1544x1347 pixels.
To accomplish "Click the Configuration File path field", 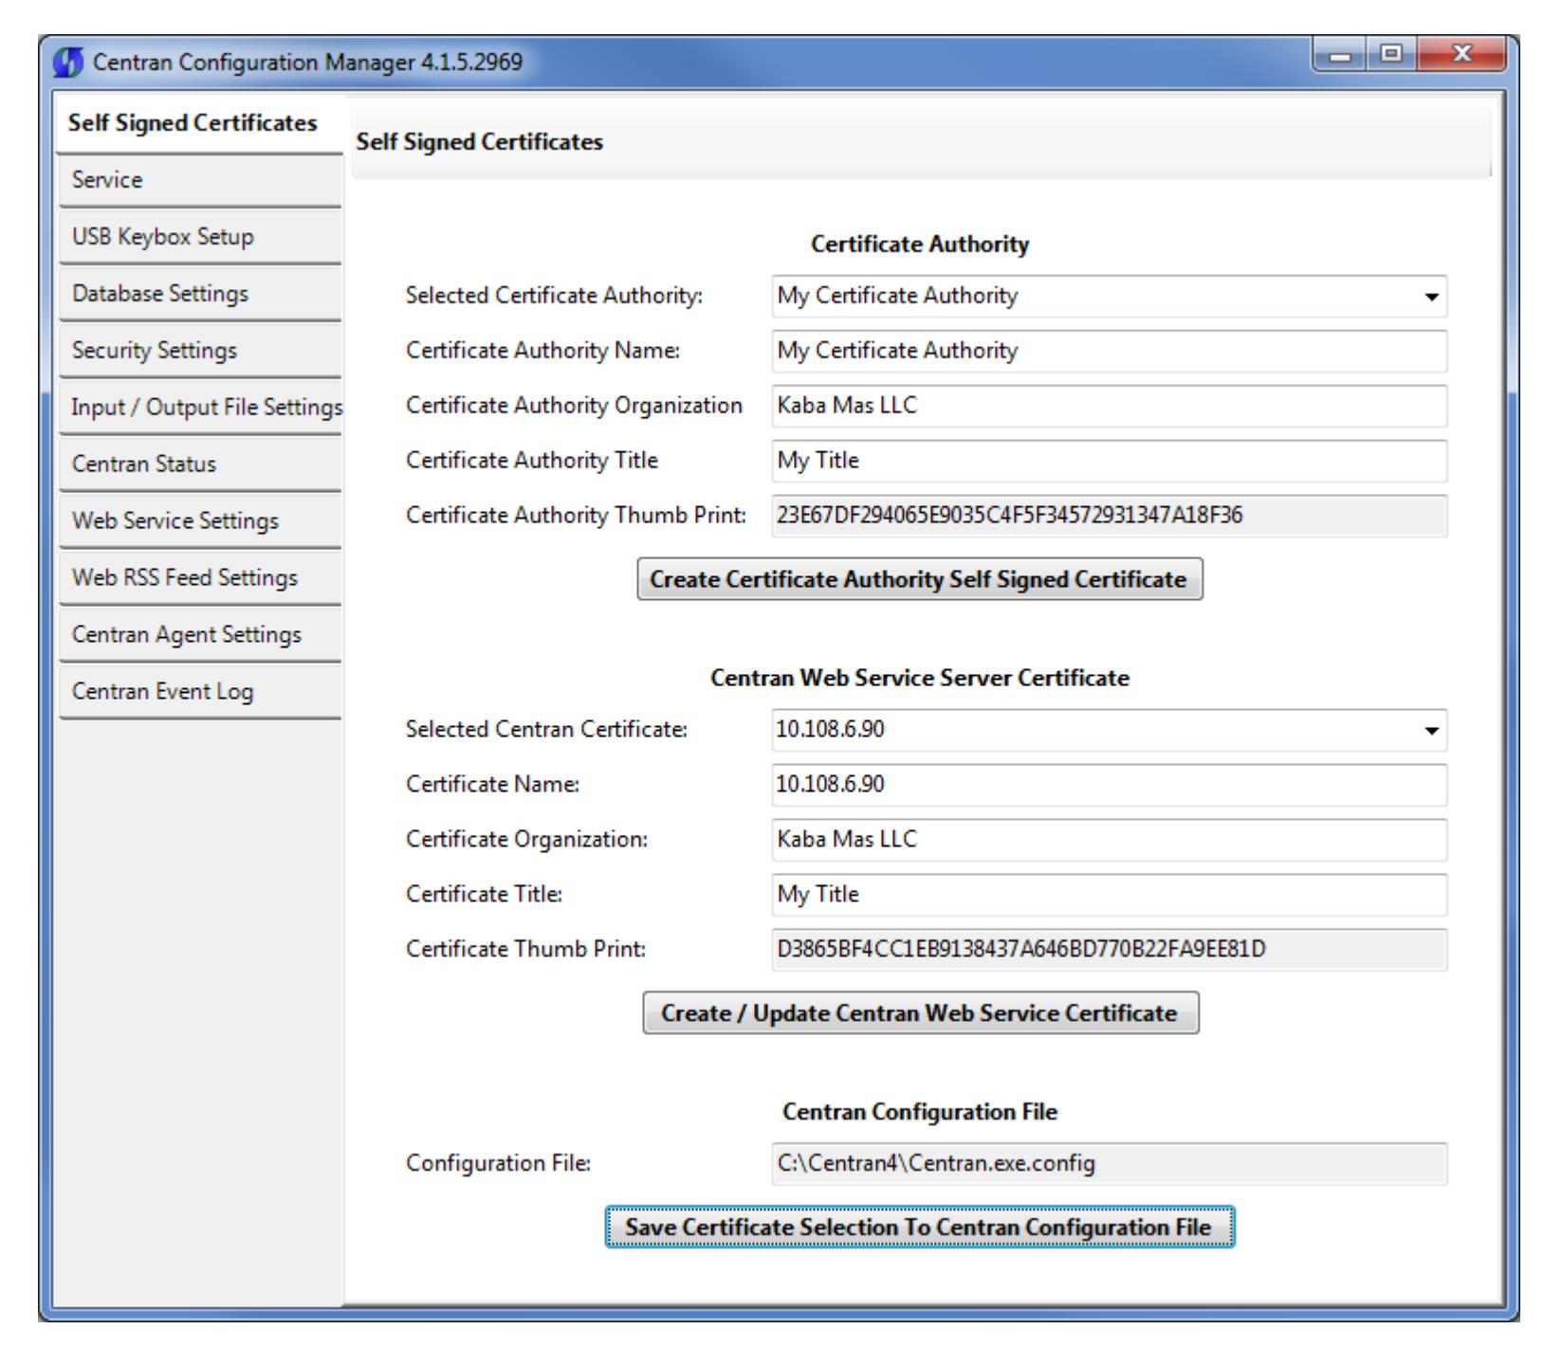I will (x=1110, y=1164).
